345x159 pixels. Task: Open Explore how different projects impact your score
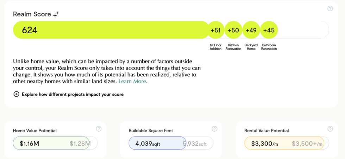tap(73, 94)
